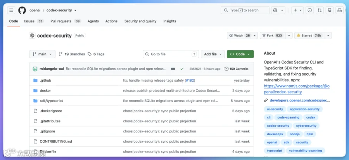The width and height of the screenshot is (349, 160).
Task: Open the Copilot dropdown arrow
Action: [x=282, y=10]
